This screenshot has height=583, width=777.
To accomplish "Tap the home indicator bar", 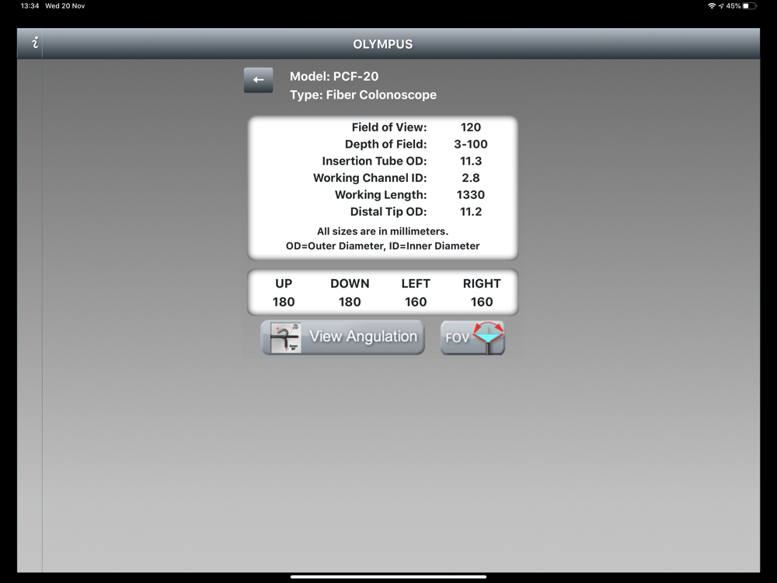I will coord(388,577).
